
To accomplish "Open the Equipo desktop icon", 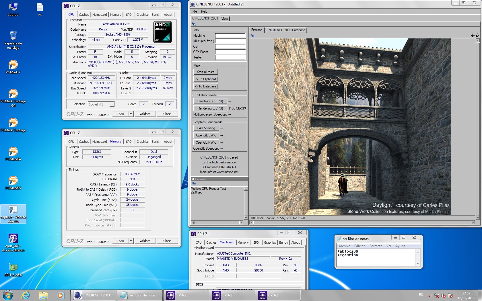I will click(13, 9).
